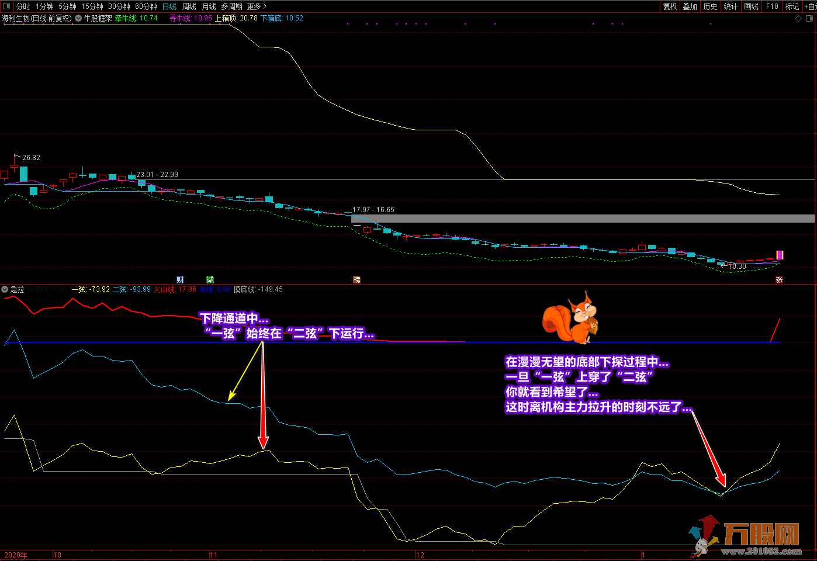Image resolution: width=817 pixels, height=561 pixels.
Task: Click the 上箱顶: 20.78 value
Action: click(236, 18)
